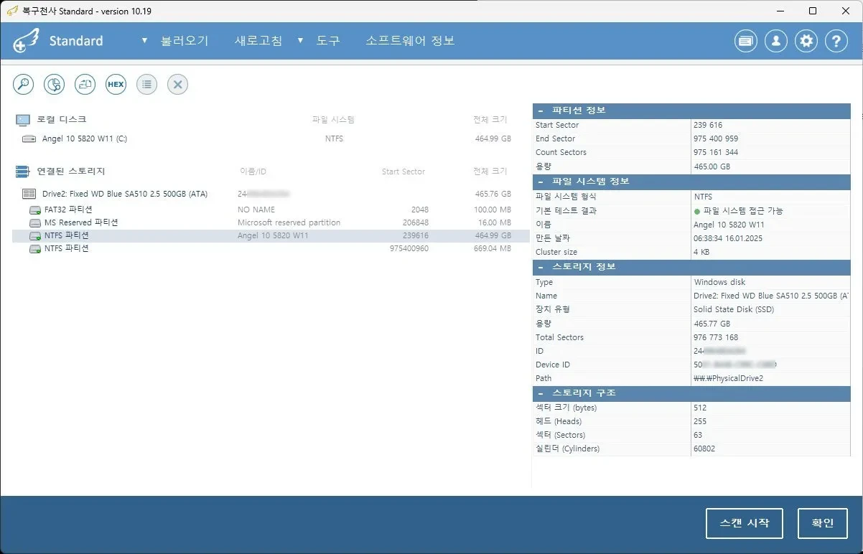Click the user account icon in header
This screenshot has height=554, width=863.
776,41
